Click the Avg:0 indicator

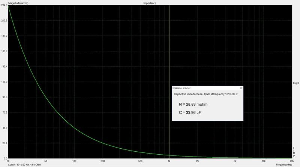295,83
